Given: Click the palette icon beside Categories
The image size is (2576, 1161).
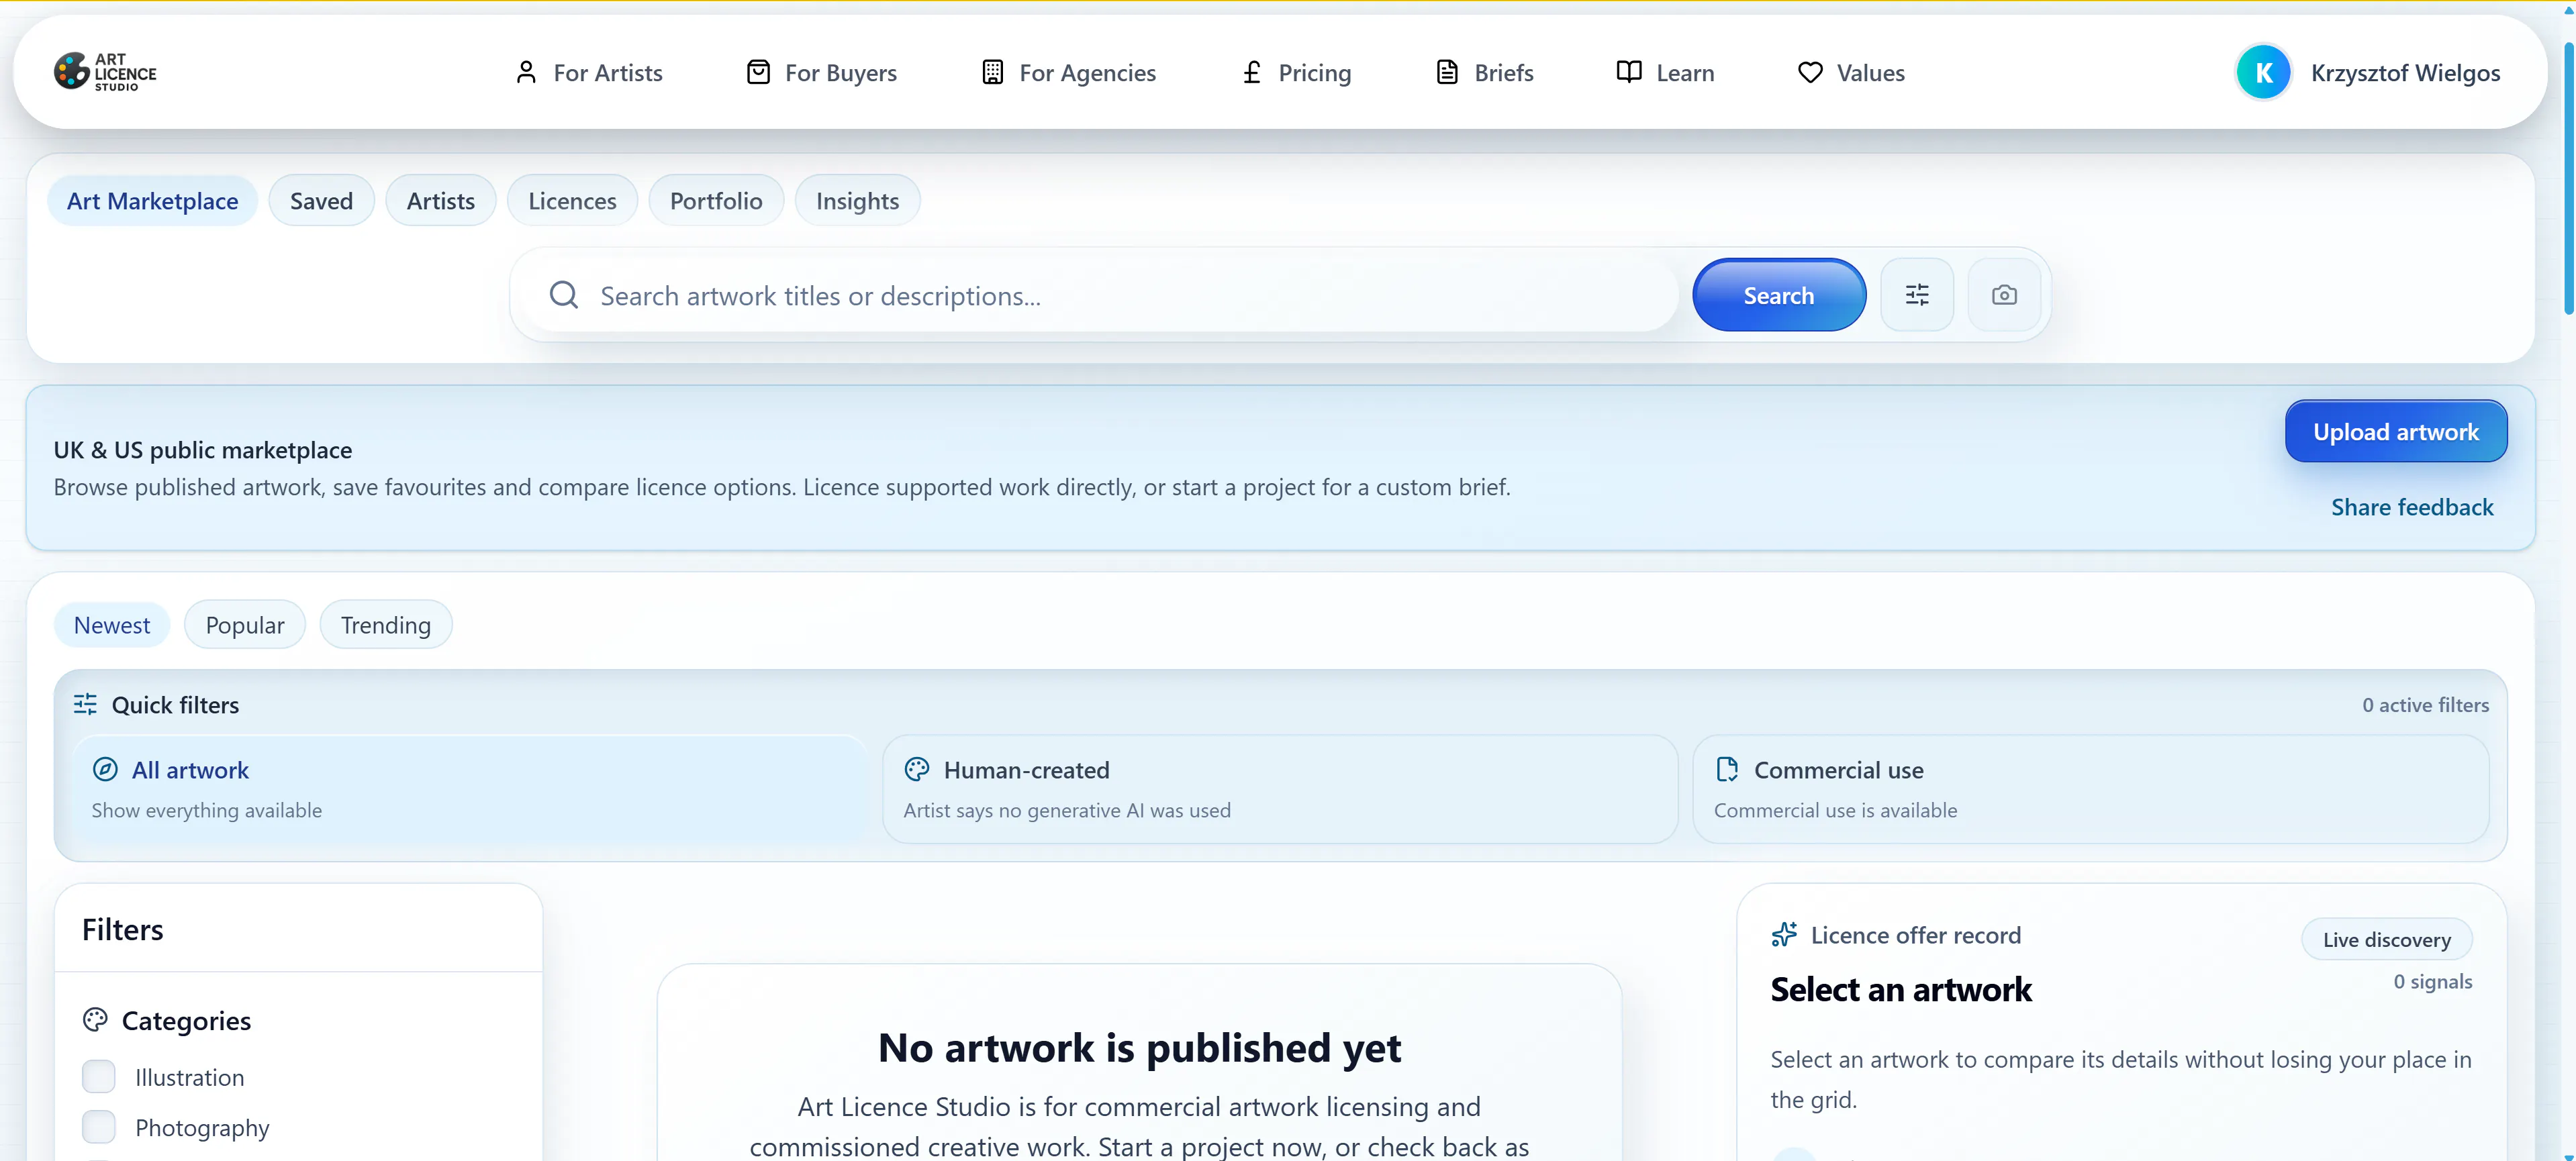Looking at the screenshot, I should (x=95, y=1020).
